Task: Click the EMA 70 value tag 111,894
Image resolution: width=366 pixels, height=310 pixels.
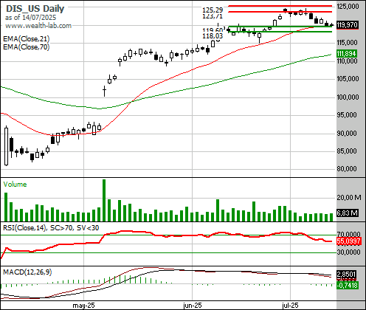Action: (x=347, y=54)
